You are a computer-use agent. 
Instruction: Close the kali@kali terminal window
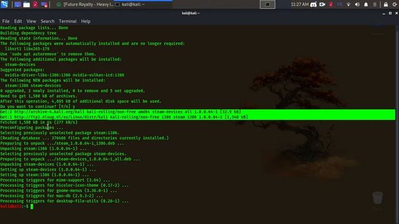397,13
